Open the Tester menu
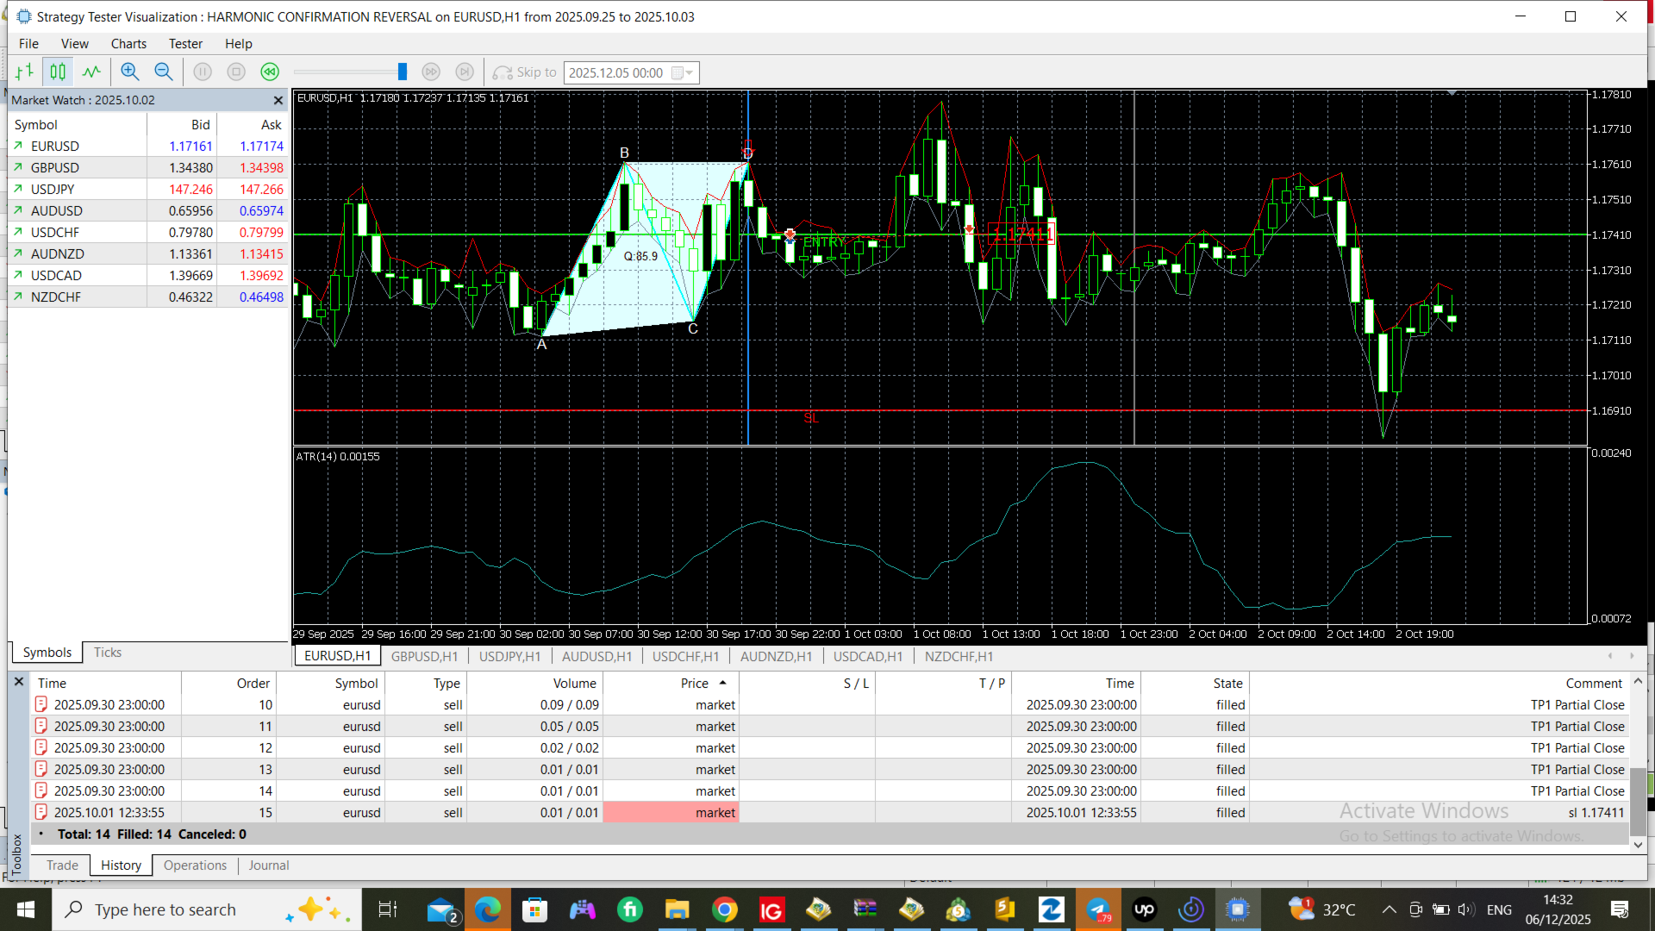Viewport: 1655px width, 931px height. click(185, 44)
